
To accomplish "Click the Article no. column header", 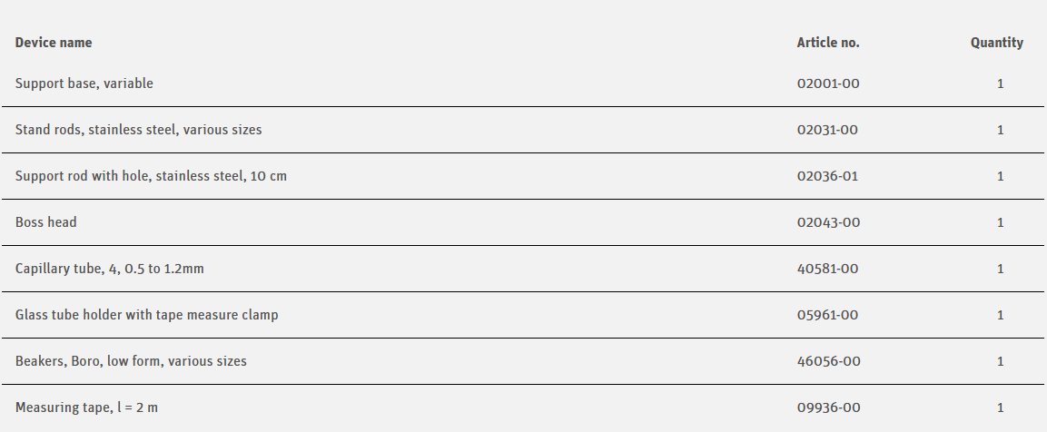I will [828, 43].
